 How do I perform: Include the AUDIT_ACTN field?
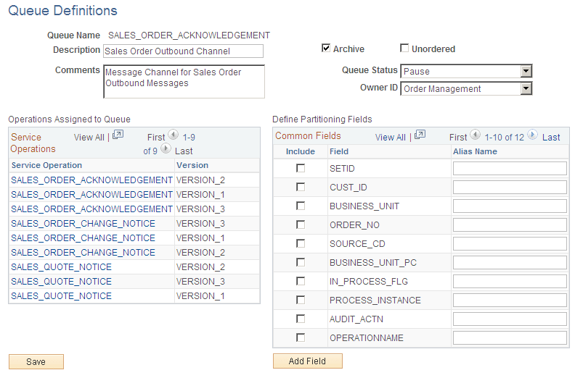coord(301,319)
